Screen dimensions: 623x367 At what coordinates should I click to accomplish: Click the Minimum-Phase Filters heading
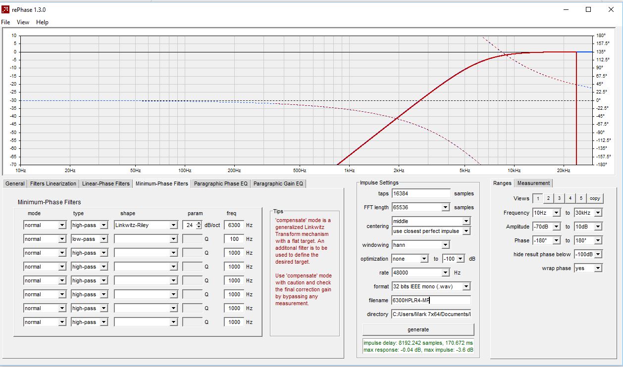click(x=49, y=202)
